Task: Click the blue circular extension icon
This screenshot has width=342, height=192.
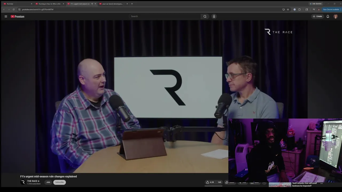Action: 294,9
